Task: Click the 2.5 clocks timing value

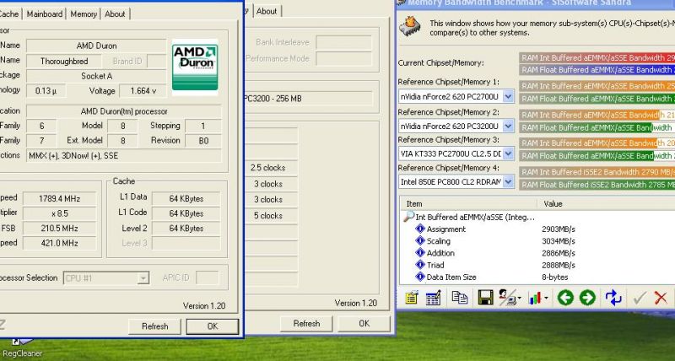Action: tap(271, 168)
